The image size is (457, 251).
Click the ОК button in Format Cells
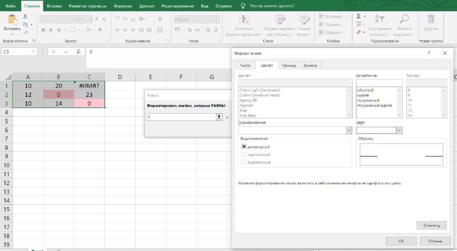tap(401, 241)
